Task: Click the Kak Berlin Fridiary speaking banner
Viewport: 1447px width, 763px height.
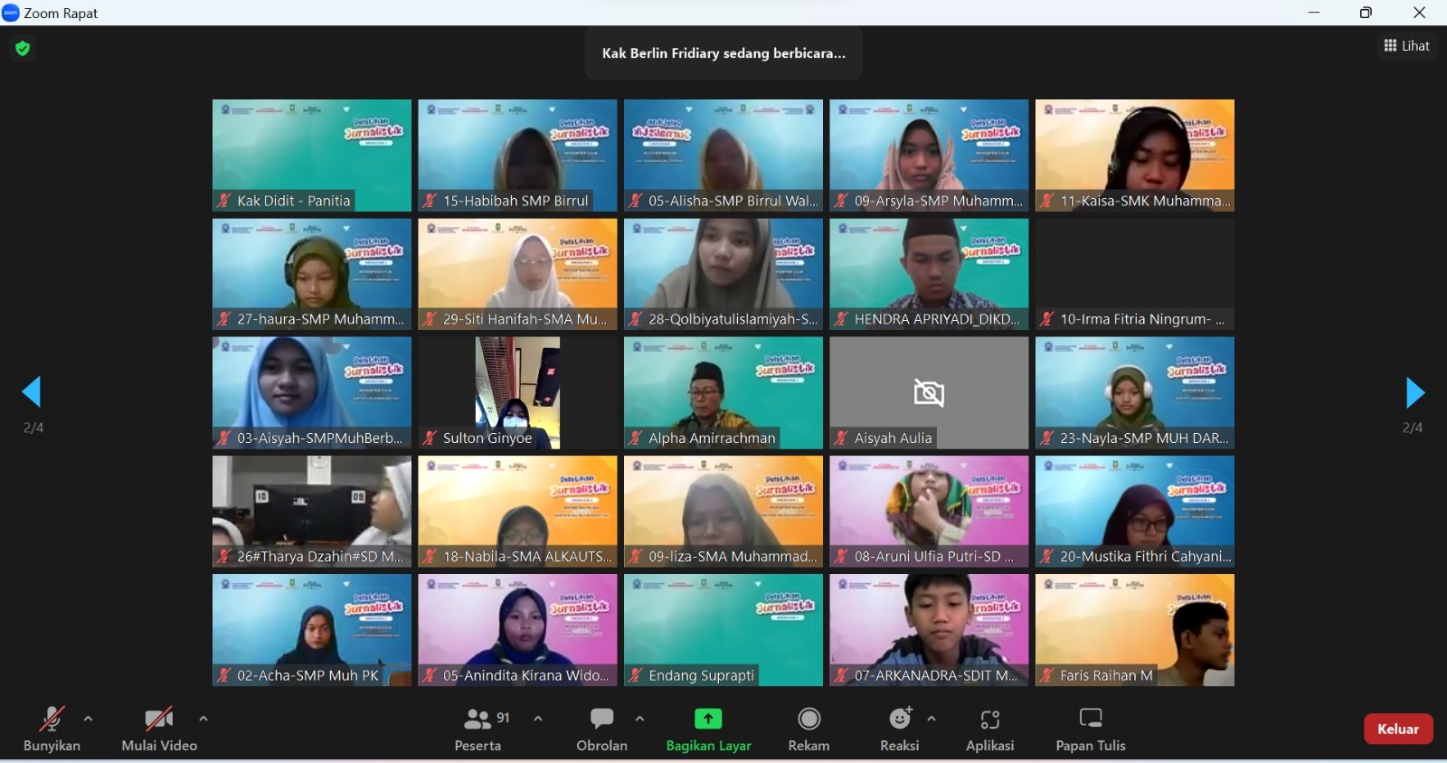Action: [723, 53]
